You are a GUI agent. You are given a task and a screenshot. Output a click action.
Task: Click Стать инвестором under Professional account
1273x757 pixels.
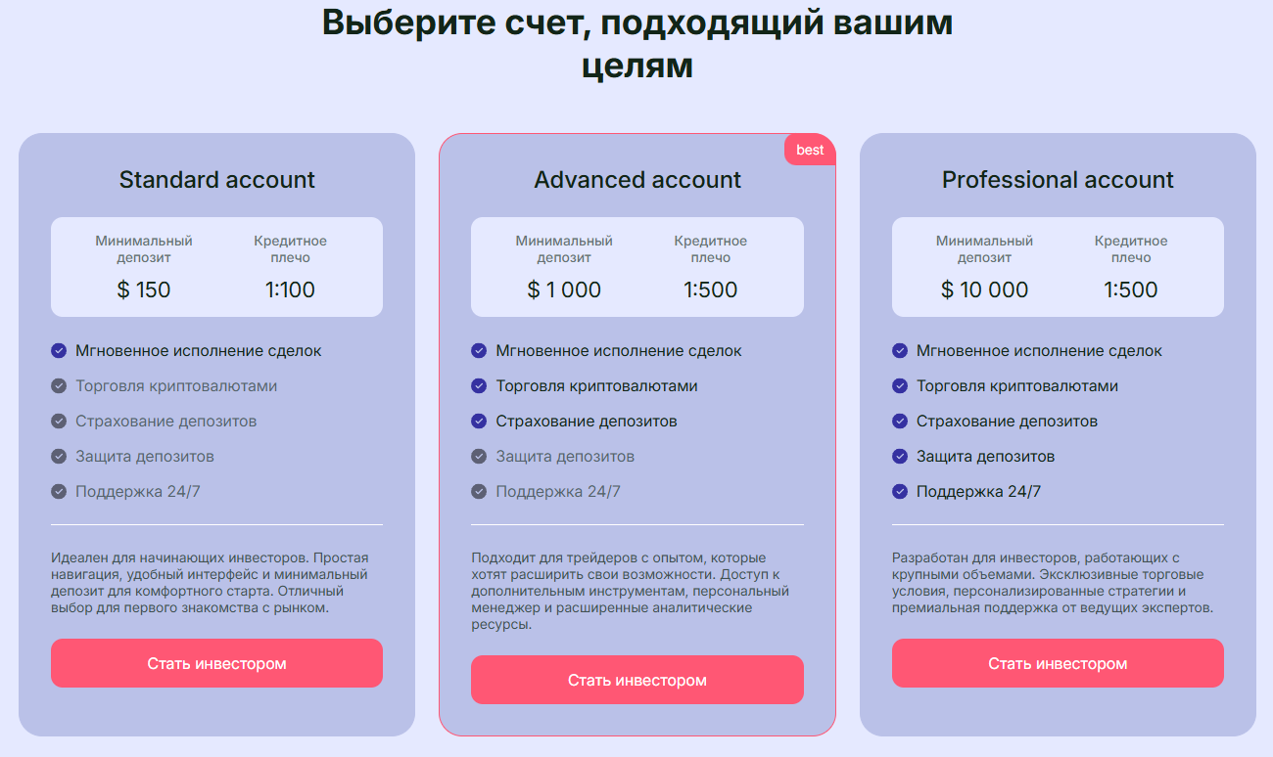[1057, 662]
